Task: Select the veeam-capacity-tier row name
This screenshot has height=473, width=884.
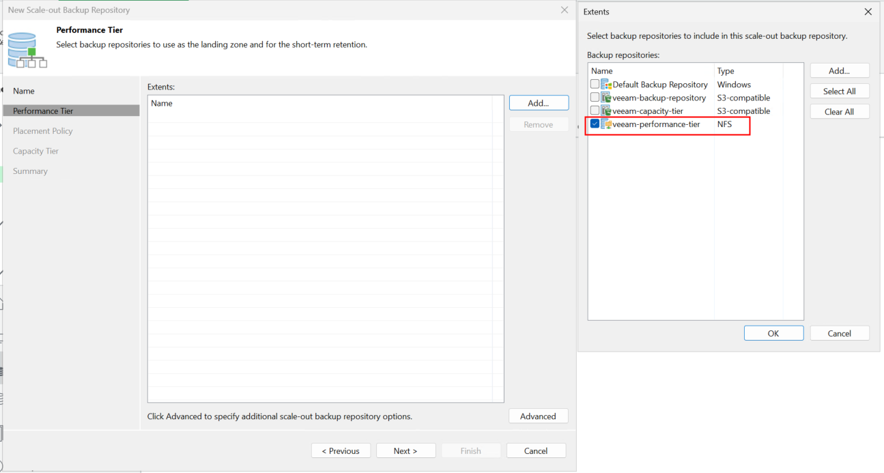Action: [x=648, y=111]
